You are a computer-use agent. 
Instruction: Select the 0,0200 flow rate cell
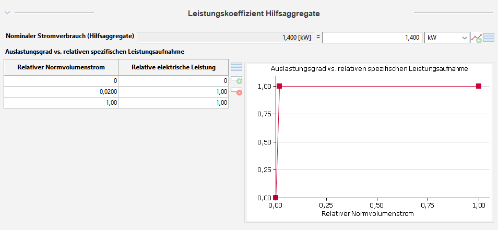click(61, 92)
